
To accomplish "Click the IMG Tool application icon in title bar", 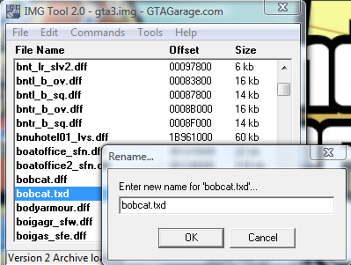I will [x=13, y=11].
